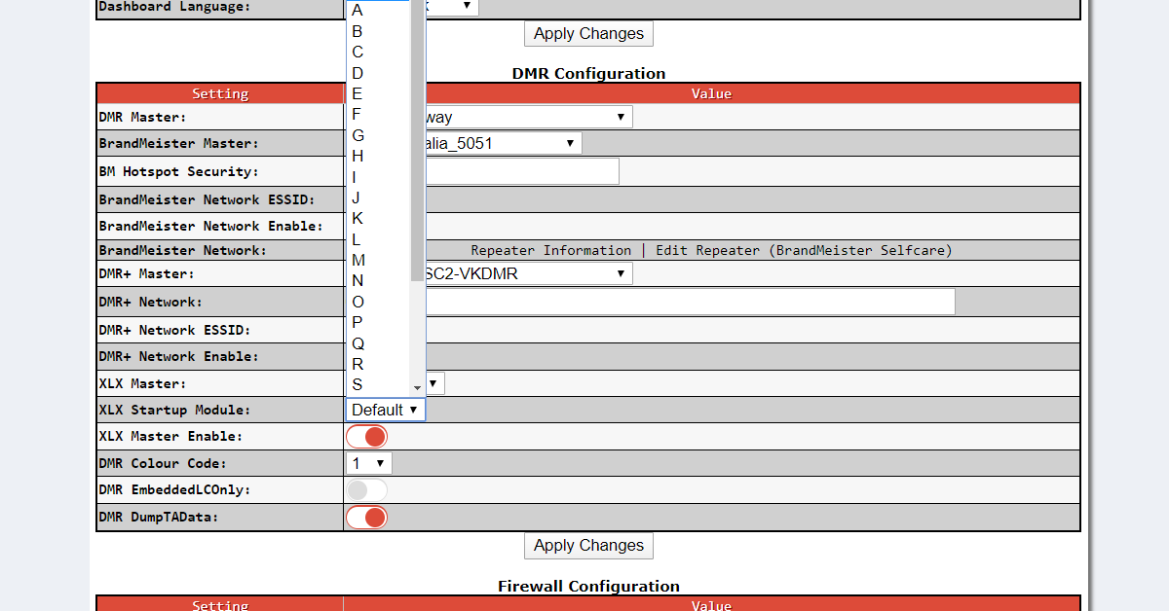
Task: Choose option B in the open module list
Action: (x=378, y=31)
